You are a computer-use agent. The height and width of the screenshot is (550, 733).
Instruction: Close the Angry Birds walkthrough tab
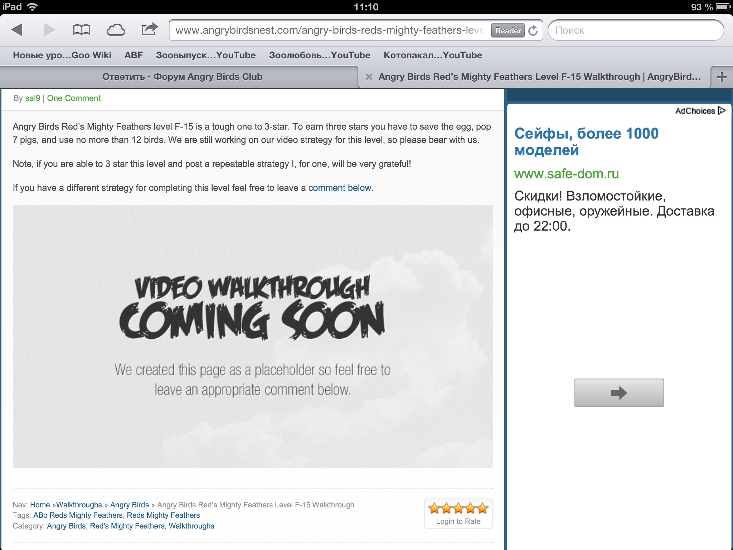(x=369, y=77)
